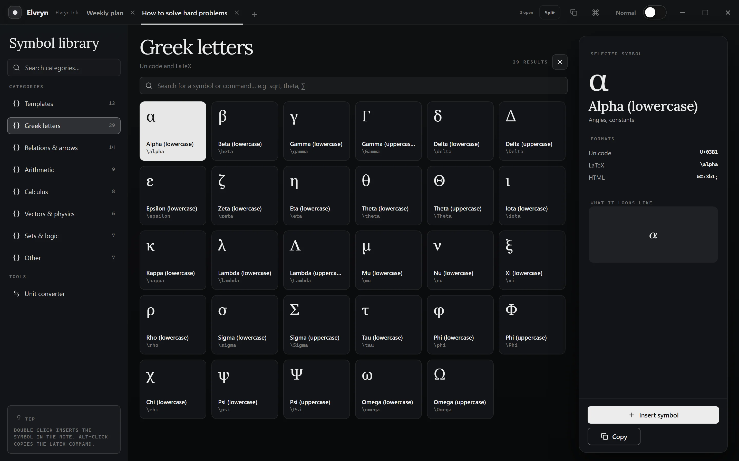Select the Delta (uppercase) symbol card

[x=532, y=131]
